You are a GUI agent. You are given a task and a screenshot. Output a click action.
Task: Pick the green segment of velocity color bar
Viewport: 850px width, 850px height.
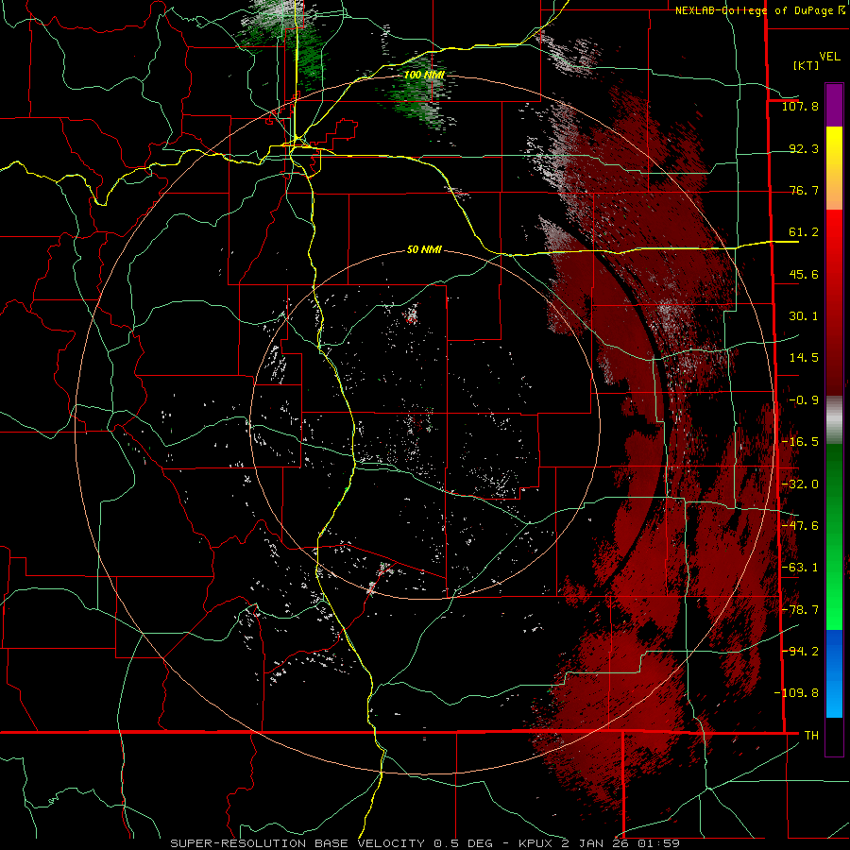pyautogui.click(x=834, y=536)
